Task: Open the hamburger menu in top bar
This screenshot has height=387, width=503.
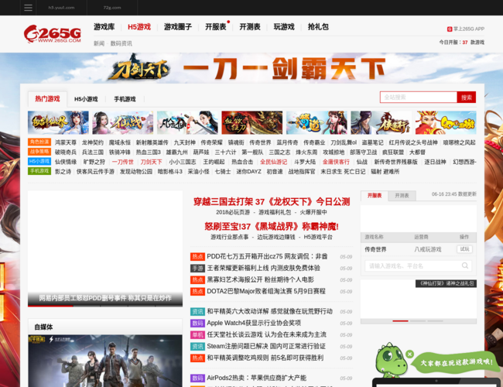Action: (28, 8)
